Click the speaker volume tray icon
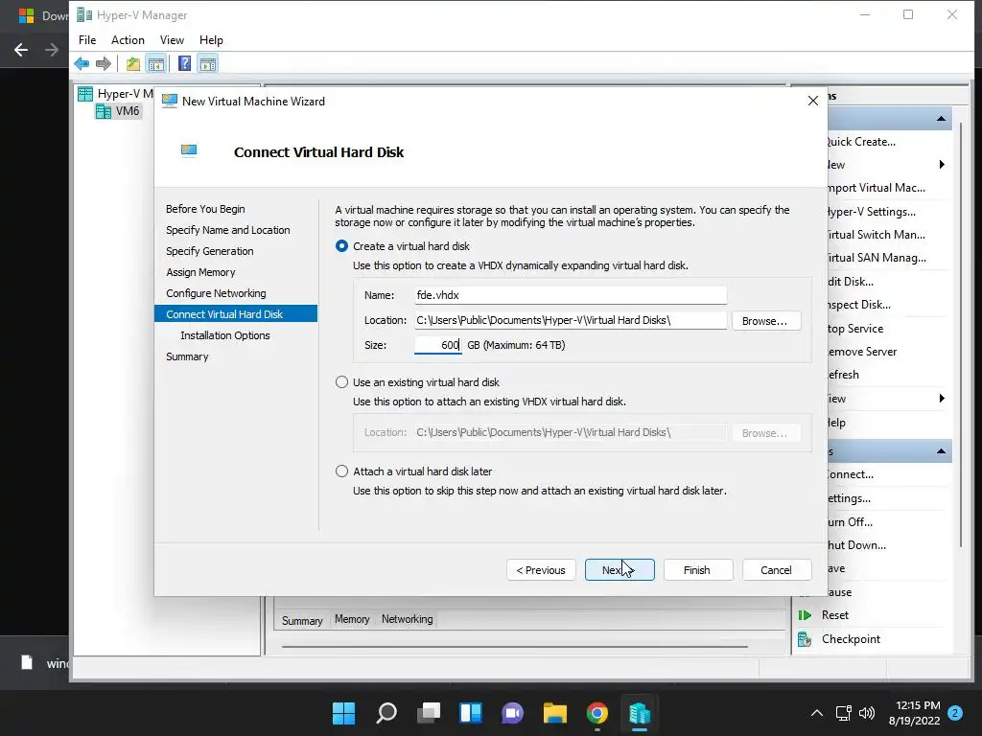 click(867, 713)
